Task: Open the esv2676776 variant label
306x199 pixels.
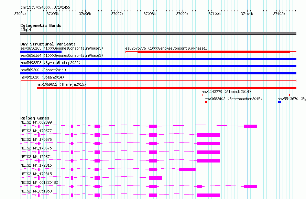Action: tap(166, 48)
